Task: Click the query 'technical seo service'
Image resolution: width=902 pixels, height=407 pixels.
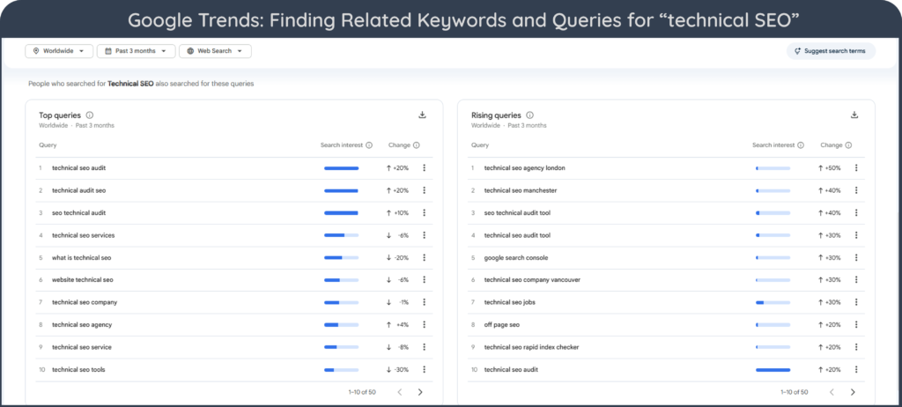Action: point(82,347)
